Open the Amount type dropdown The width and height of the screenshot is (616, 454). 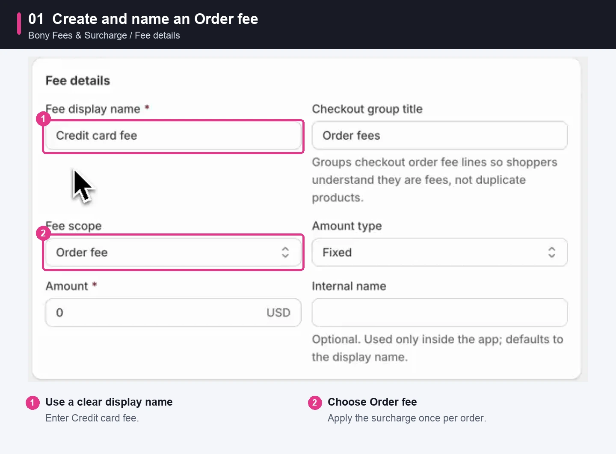point(440,252)
